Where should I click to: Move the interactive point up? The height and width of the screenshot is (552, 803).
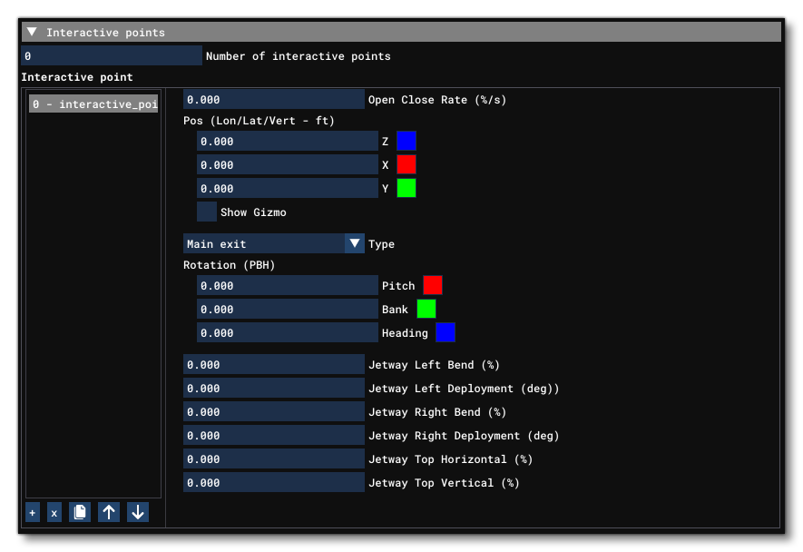(108, 512)
